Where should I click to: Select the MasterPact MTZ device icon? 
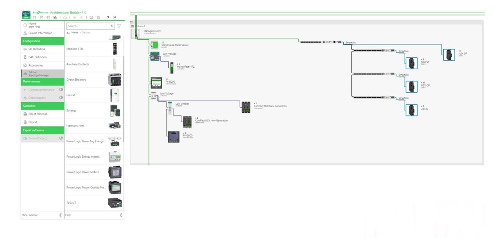(x=172, y=68)
